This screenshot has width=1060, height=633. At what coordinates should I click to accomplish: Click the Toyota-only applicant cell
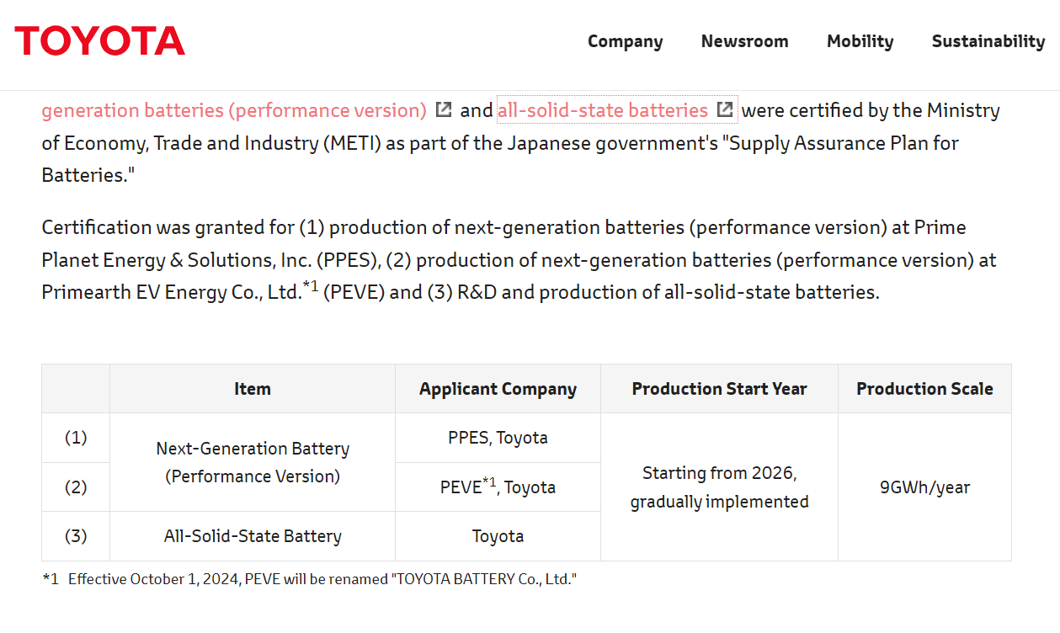(498, 536)
